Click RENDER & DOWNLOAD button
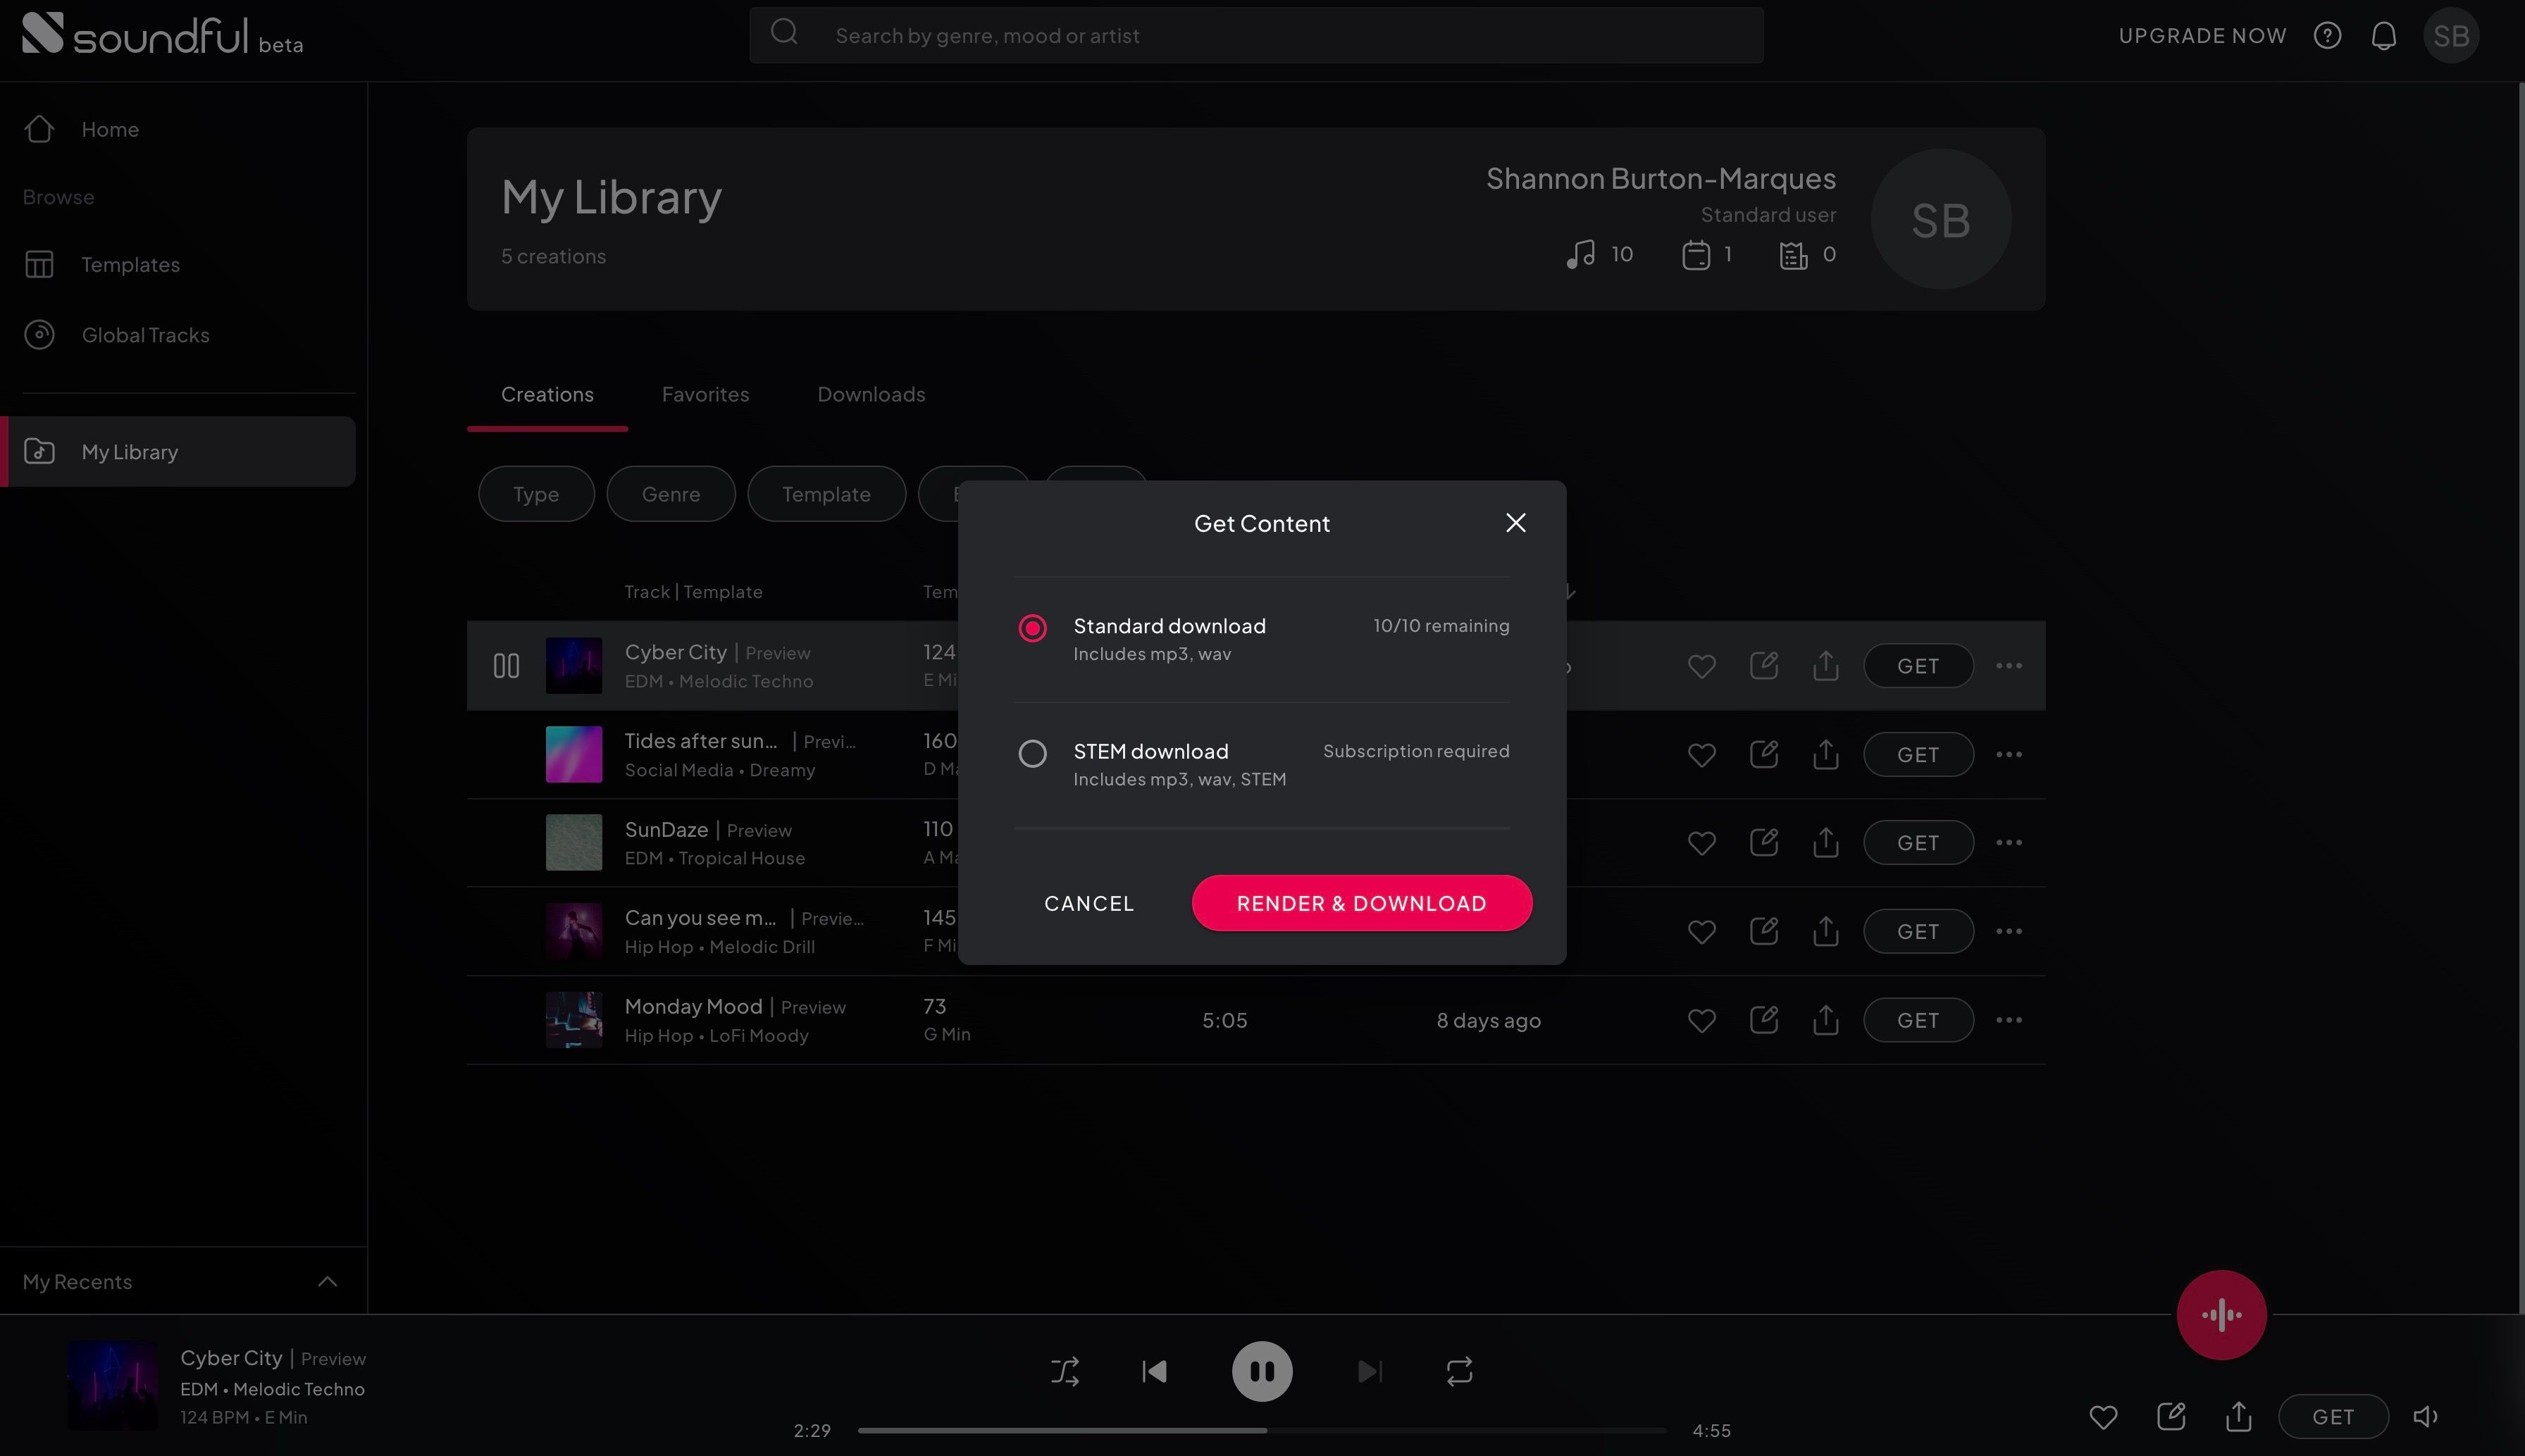Image resolution: width=2525 pixels, height=1456 pixels. point(1361,903)
